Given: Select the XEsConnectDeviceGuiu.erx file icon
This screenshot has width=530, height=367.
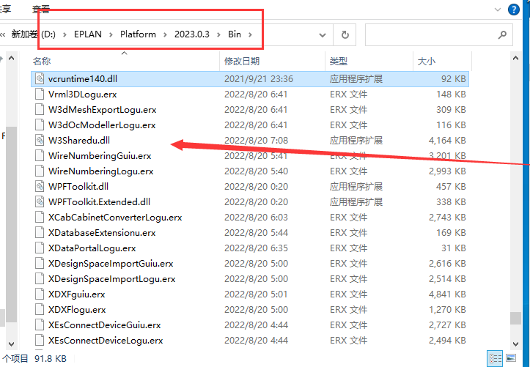Looking at the screenshot, I should pos(40,325).
